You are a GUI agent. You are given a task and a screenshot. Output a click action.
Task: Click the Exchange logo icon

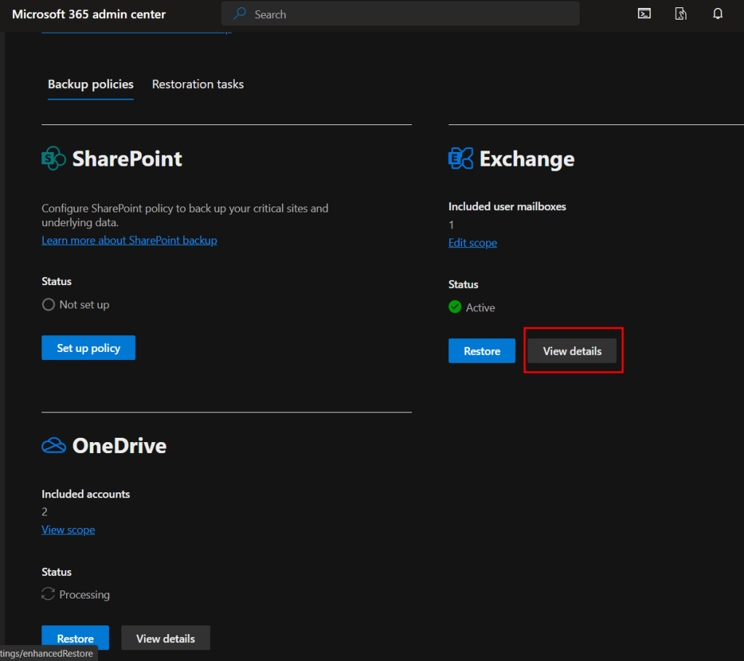pyautogui.click(x=461, y=159)
